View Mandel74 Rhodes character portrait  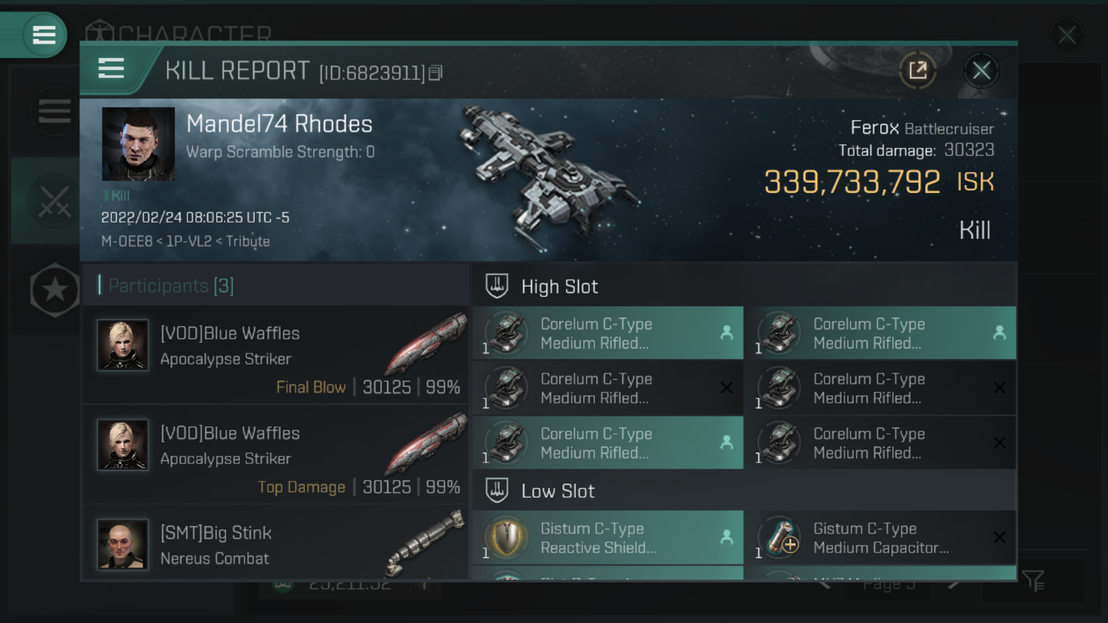(x=138, y=144)
